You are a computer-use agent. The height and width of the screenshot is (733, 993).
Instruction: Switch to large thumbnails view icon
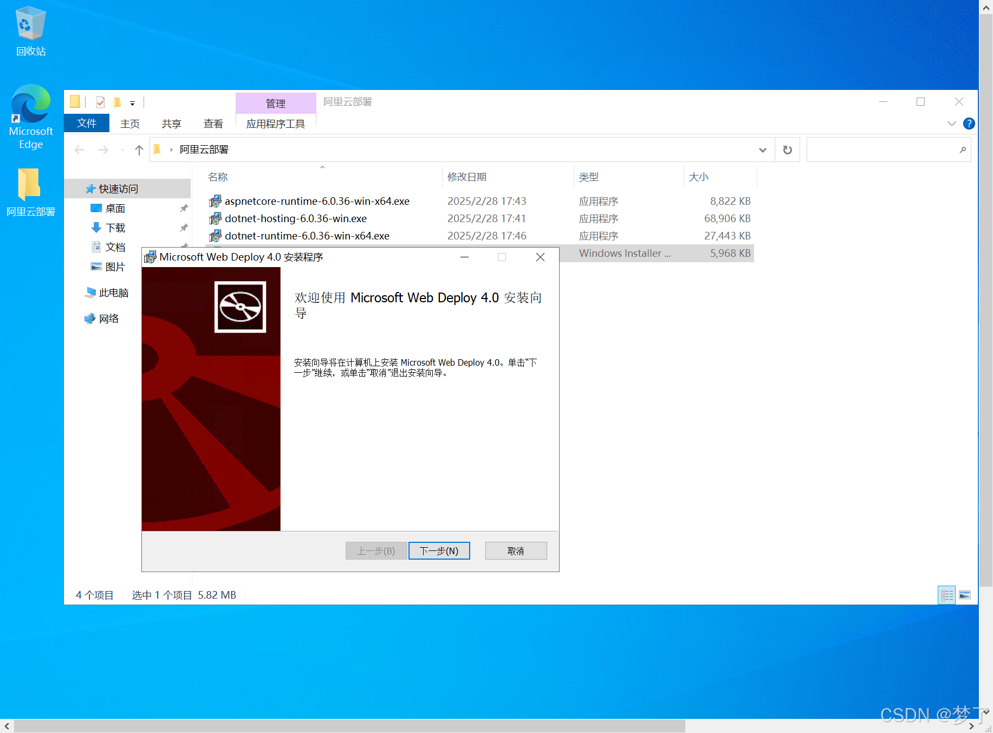tap(965, 595)
